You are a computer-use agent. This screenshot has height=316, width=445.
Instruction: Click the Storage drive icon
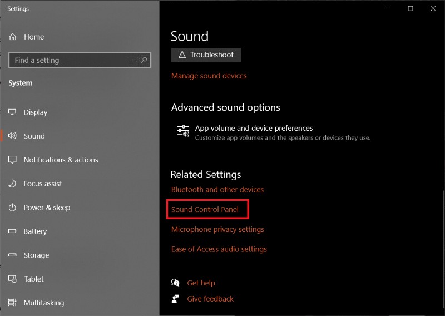[12, 255]
